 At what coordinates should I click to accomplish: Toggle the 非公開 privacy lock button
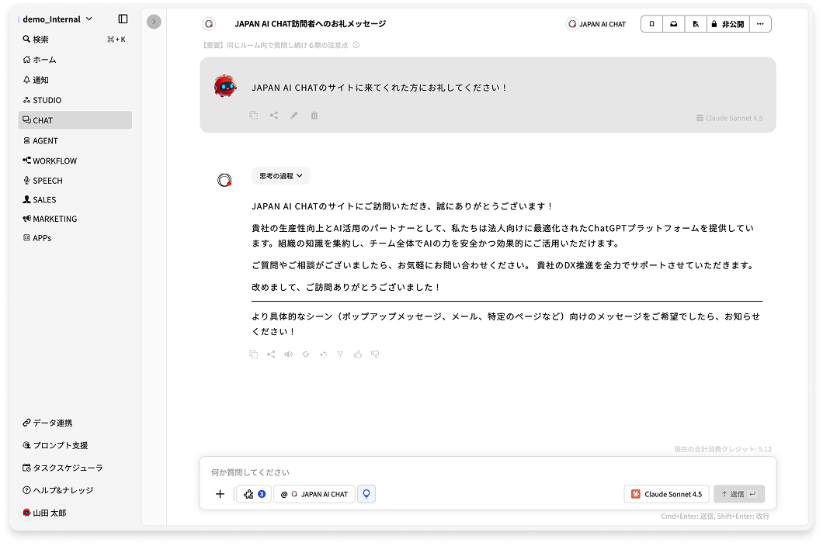click(x=728, y=24)
